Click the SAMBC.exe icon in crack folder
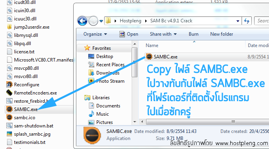Image resolution: width=269 pixels, height=149 pixels. pos(149,56)
